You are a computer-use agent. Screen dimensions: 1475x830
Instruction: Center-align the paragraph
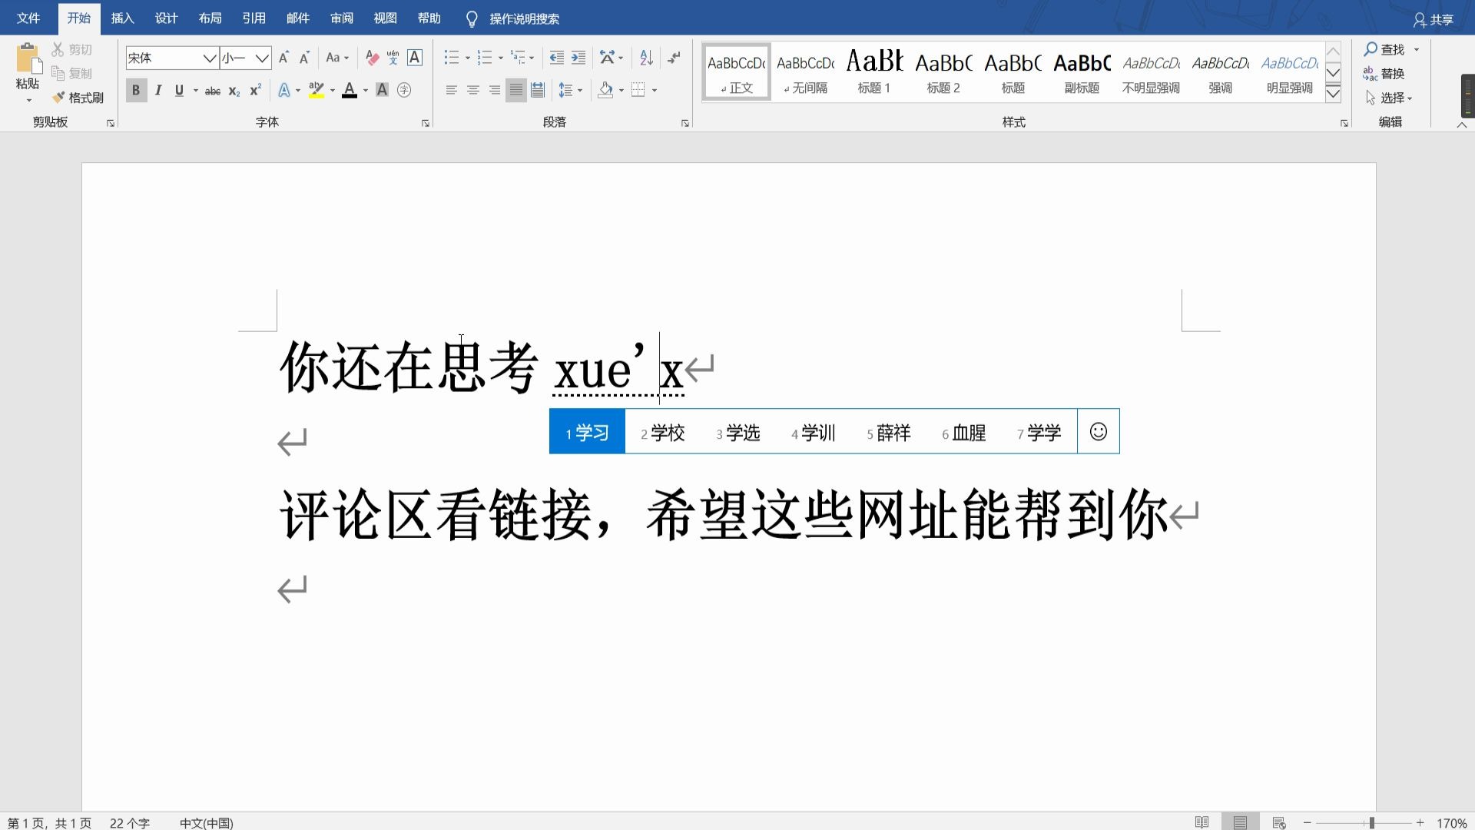[473, 90]
